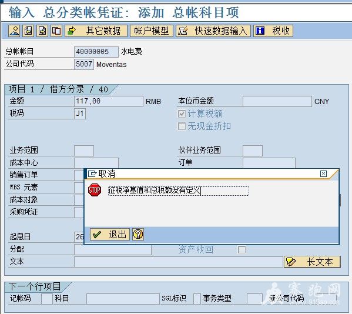
Task: Click the copy-pages toolbar icon
Action: coord(56,31)
